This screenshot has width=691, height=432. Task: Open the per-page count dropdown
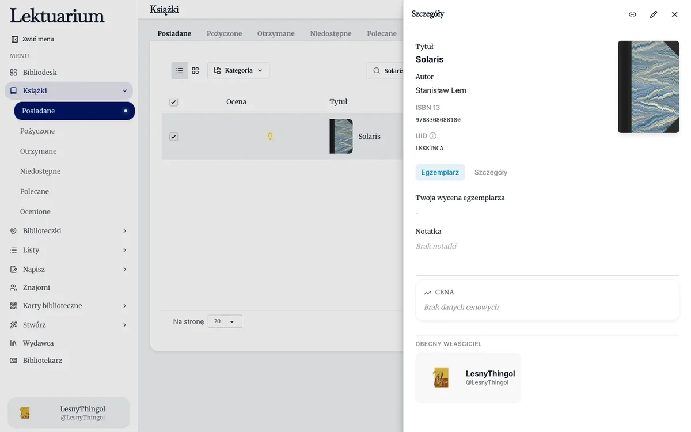(225, 321)
